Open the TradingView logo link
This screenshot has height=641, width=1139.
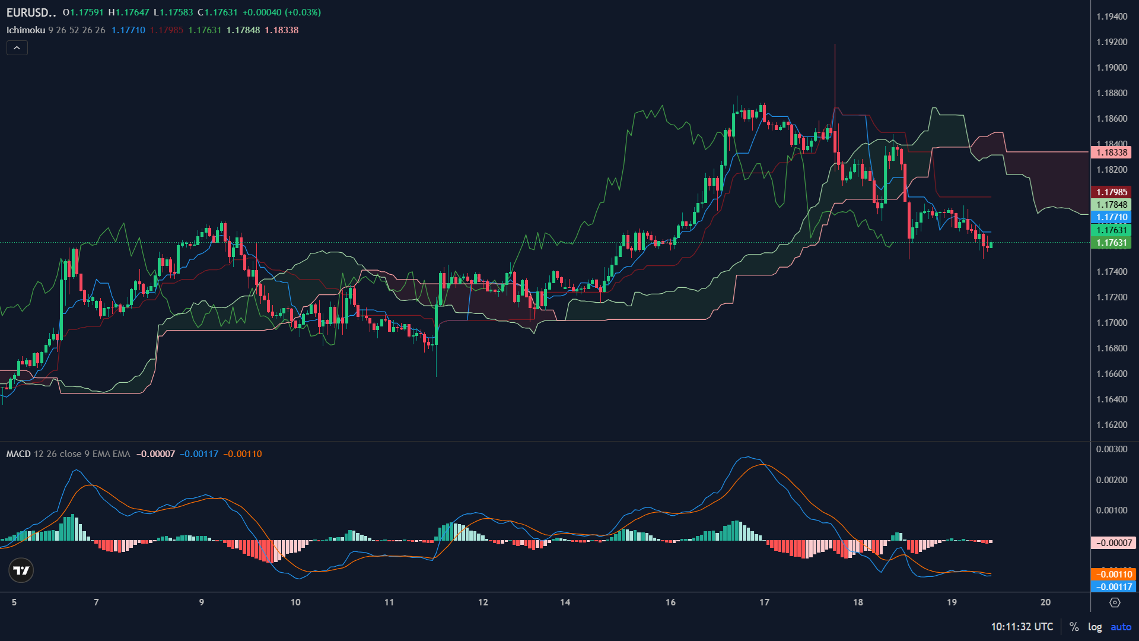(x=21, y=570)
